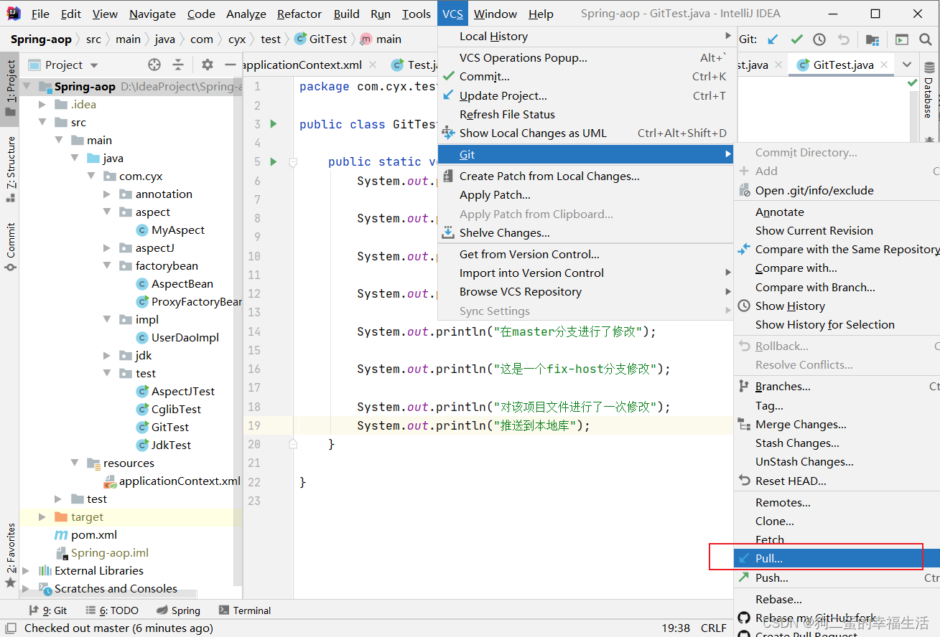This screenshot has height=637, width=940.
Task: Click code line 19 with 推送到本地库
Action: (x=473, y=425)
